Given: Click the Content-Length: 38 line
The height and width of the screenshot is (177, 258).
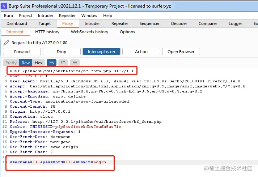Looking at the screenshot, I should (33, 107).
